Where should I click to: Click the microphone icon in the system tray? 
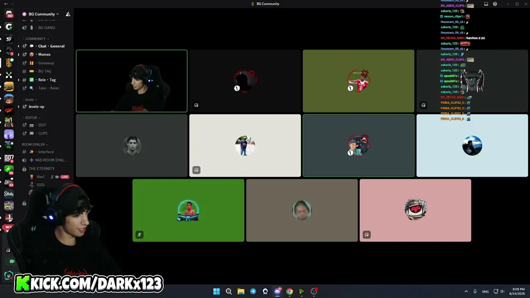pos(475,291)
